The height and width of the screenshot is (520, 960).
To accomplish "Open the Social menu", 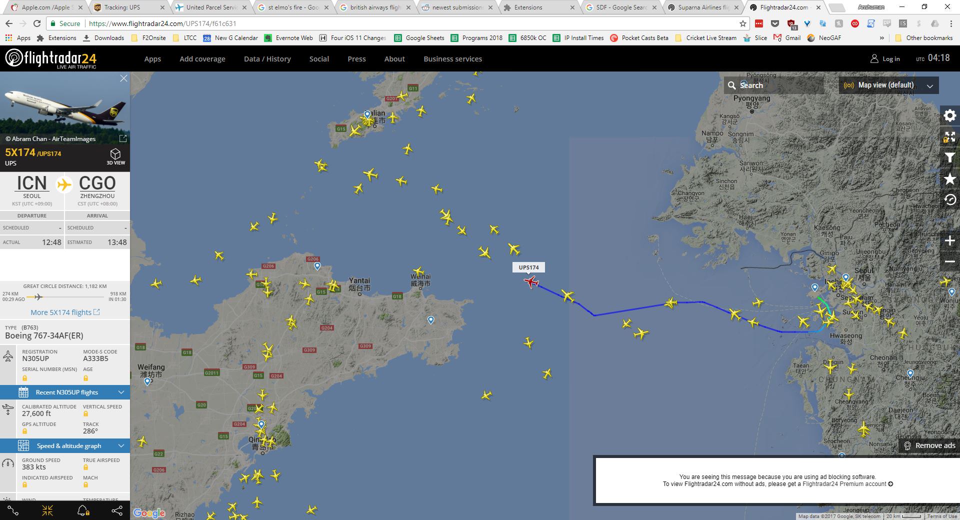I will click(x=319, y=59).
